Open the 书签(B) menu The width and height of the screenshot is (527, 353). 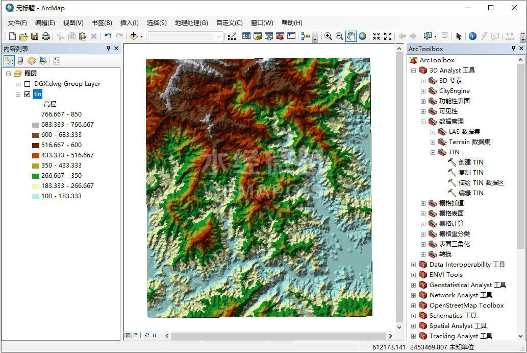(101, 22)
